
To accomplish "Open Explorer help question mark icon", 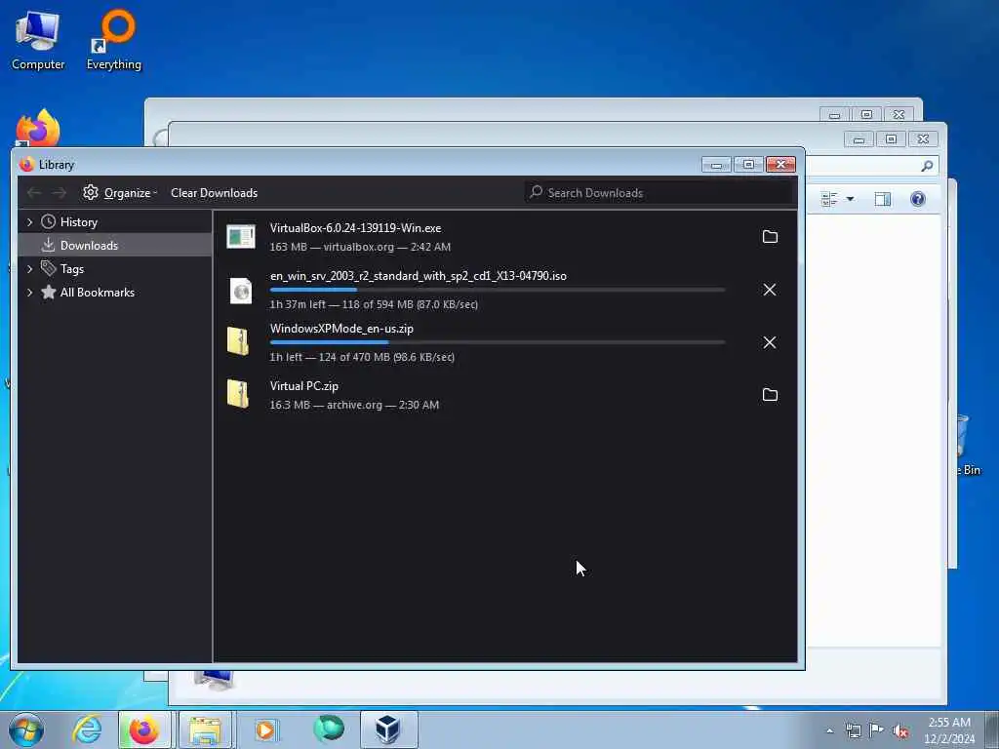I will 917,199.
